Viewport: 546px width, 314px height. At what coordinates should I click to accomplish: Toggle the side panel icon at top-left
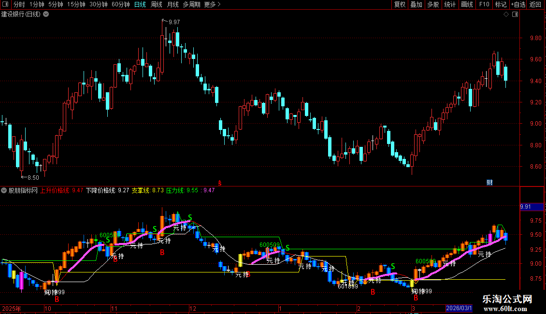5,4
